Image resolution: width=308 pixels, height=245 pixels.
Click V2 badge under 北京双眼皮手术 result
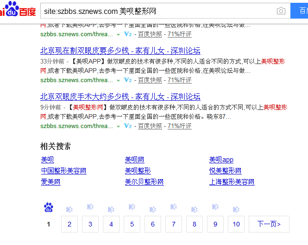tap(128, 126)
